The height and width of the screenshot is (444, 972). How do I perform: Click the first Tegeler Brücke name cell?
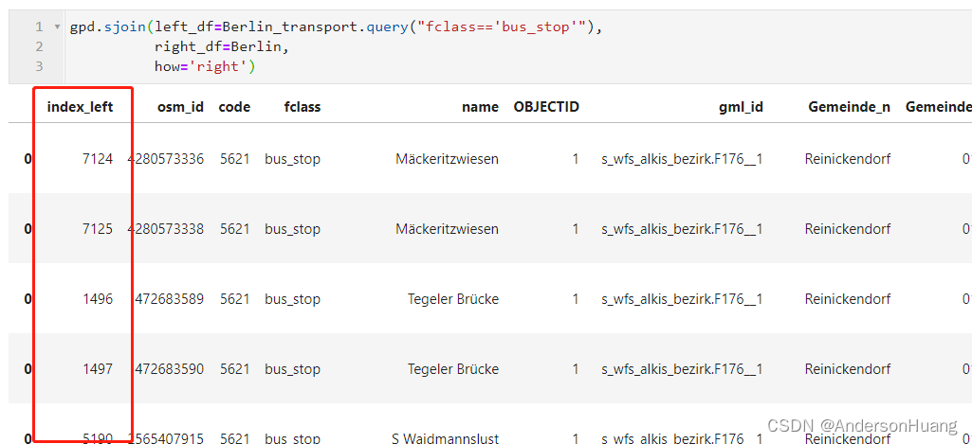click(453, 299)
